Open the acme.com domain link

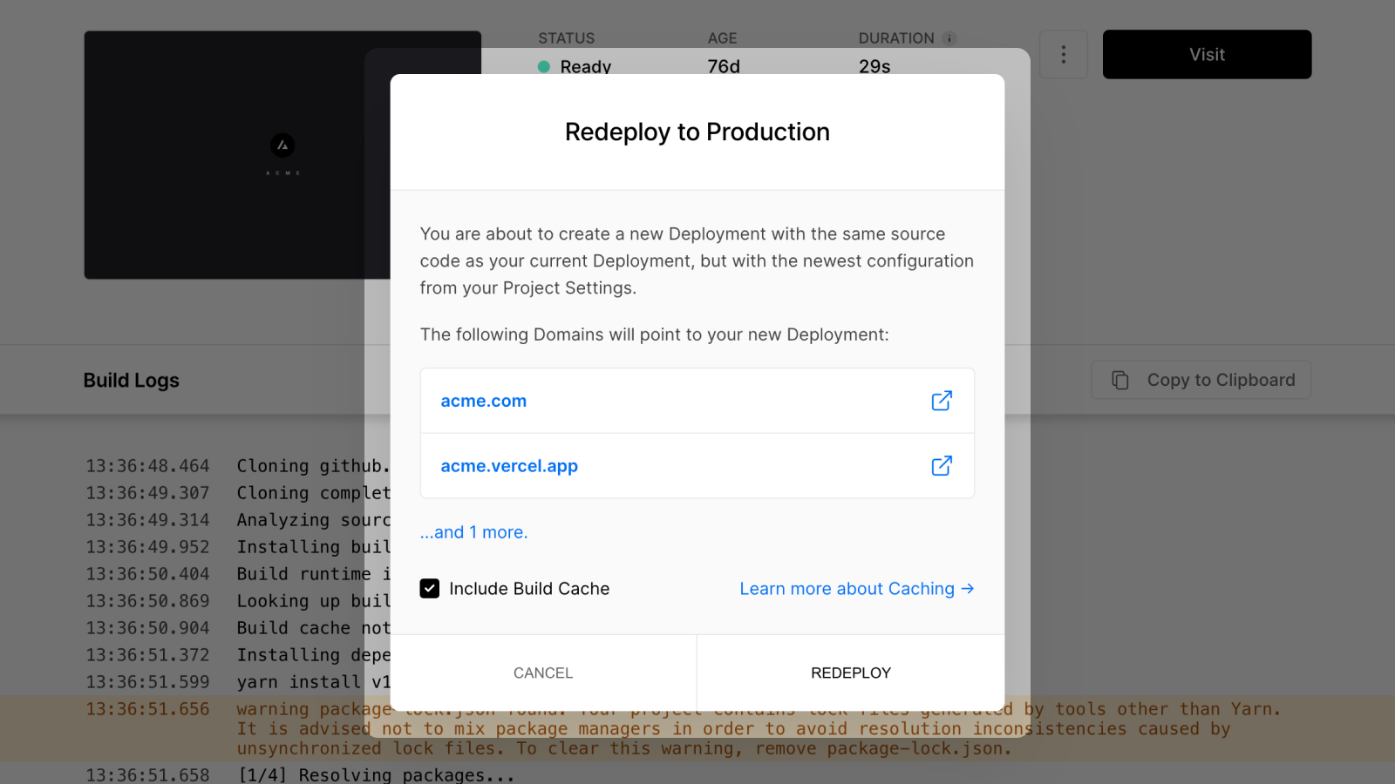click(x=483, y=401)
